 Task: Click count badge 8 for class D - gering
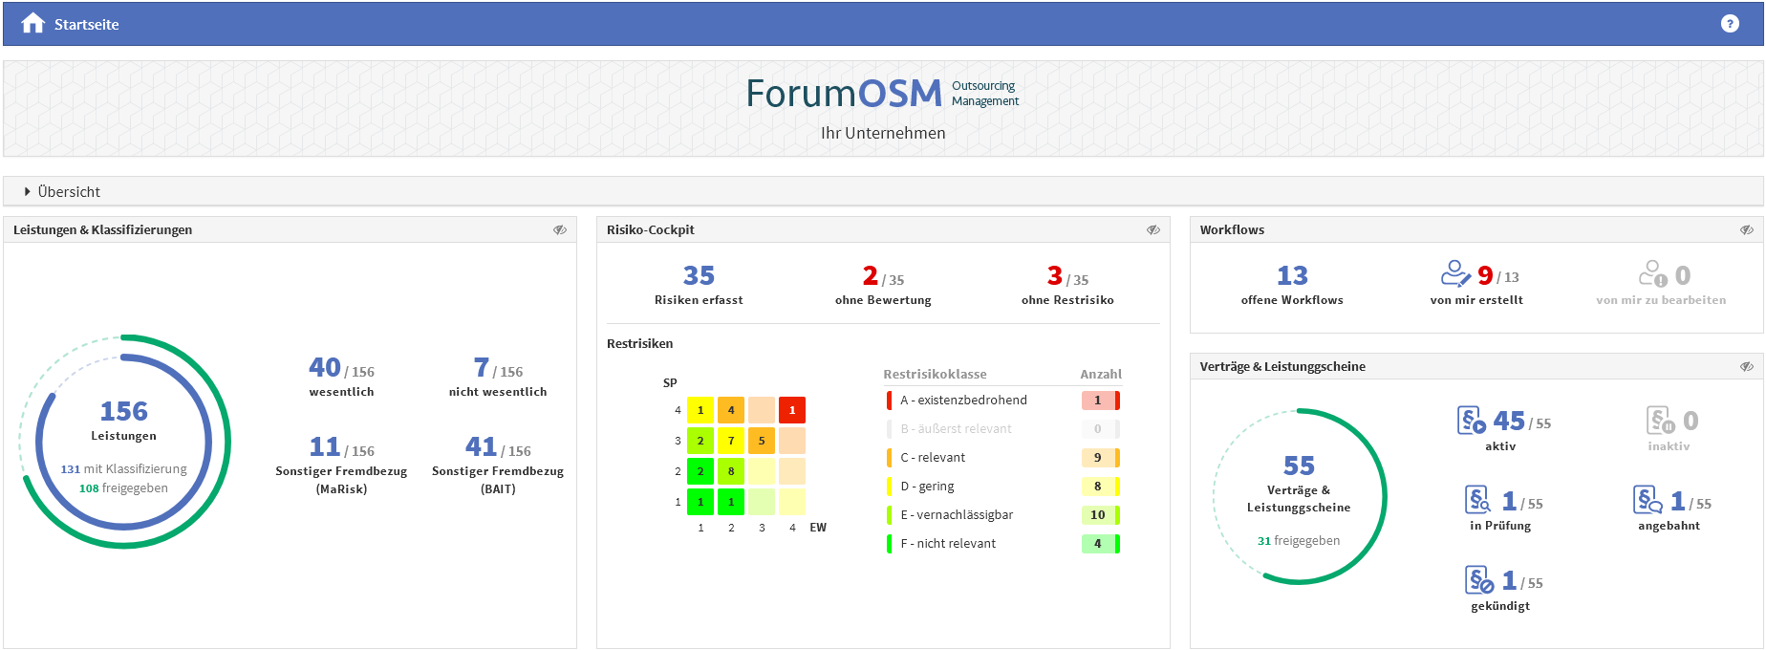click(1100, 487)
